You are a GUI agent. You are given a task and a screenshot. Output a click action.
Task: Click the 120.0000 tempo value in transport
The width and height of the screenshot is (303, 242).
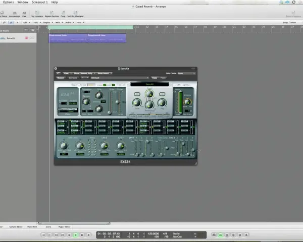pos(153,233)
